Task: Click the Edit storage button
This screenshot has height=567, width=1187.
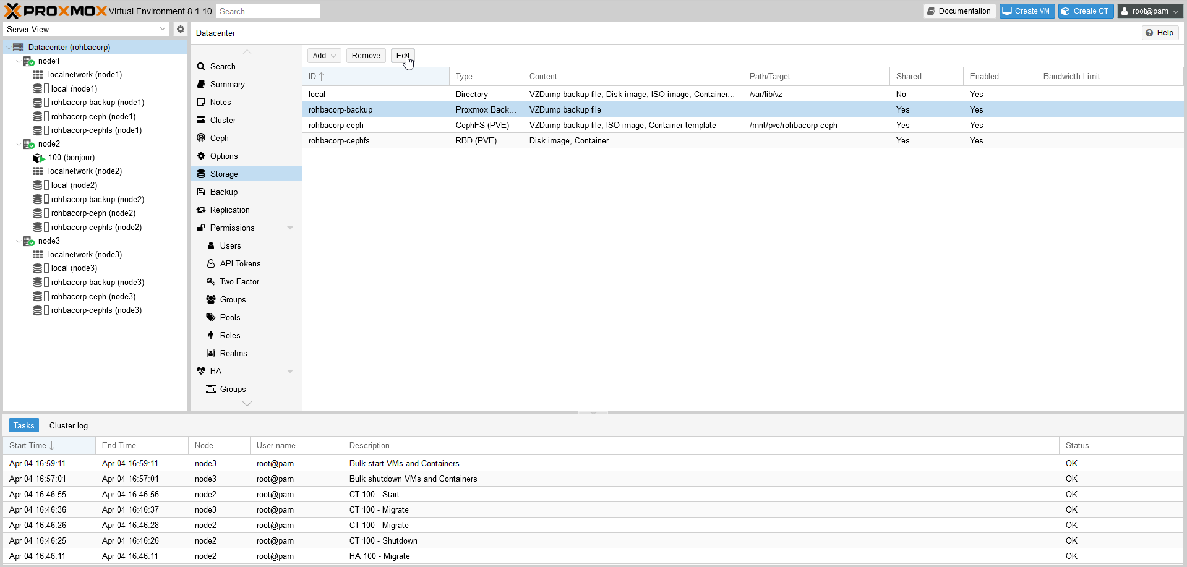Action: point(403,56)
